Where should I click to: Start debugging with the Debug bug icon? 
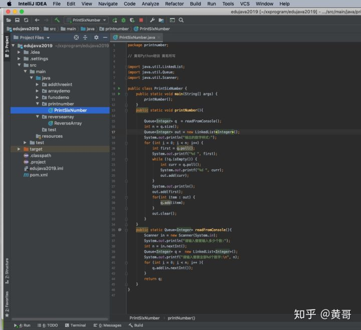tap(124, 20)
